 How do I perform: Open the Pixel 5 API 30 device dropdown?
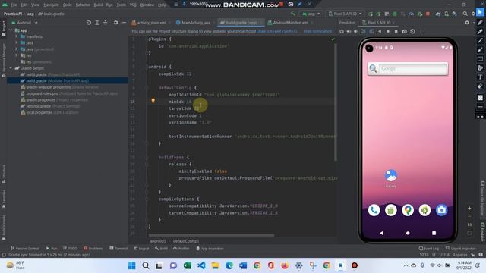coord(345,14)
